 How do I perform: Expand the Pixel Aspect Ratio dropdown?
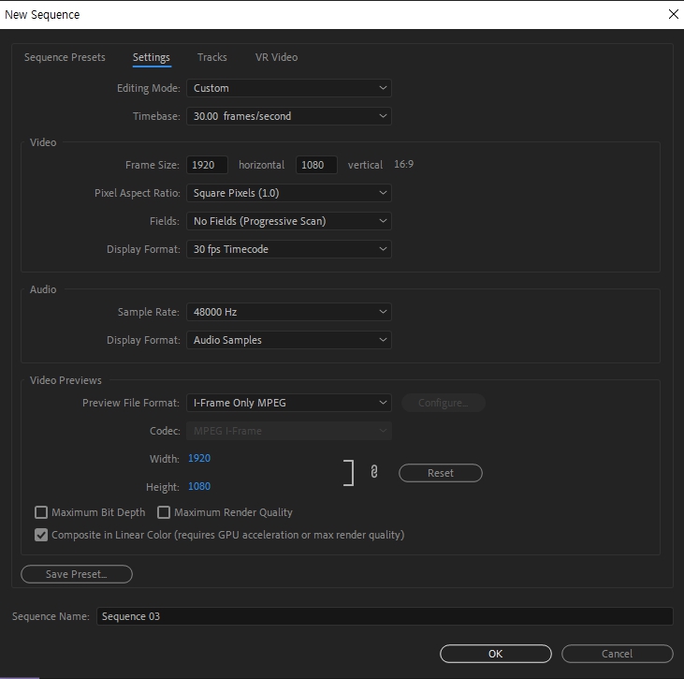[289, 193]
